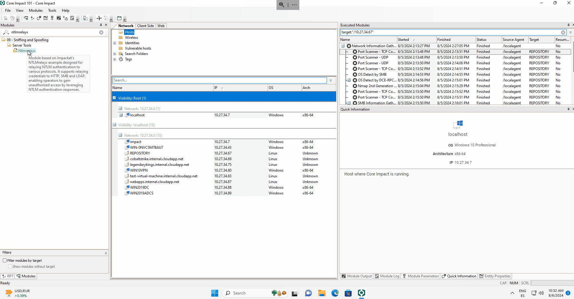Click the Core Impact taskbar icon
Screen dimensions: 574x299
tap(362, 293)
